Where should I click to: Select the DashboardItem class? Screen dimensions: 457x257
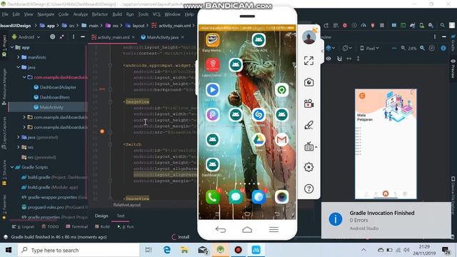click(54, 97)
